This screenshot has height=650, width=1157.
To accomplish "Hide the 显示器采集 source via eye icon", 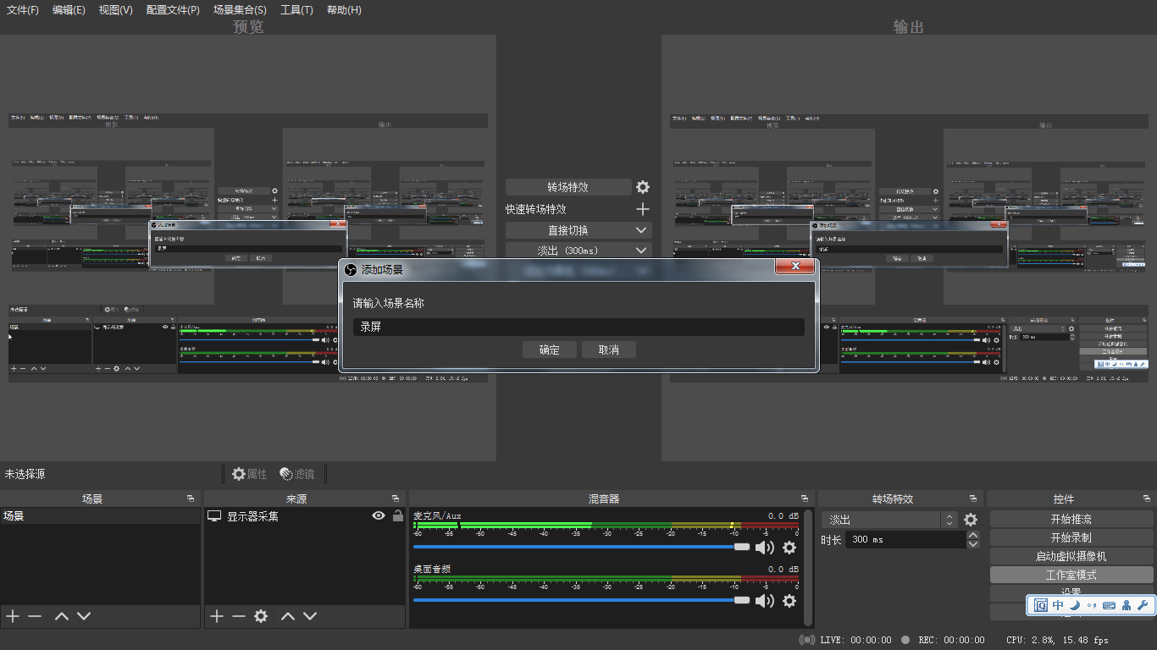I will 379,515.
